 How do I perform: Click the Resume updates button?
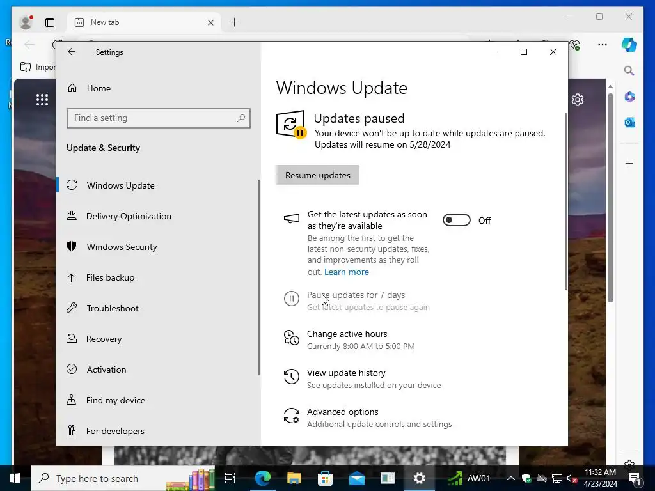point(317,175)
